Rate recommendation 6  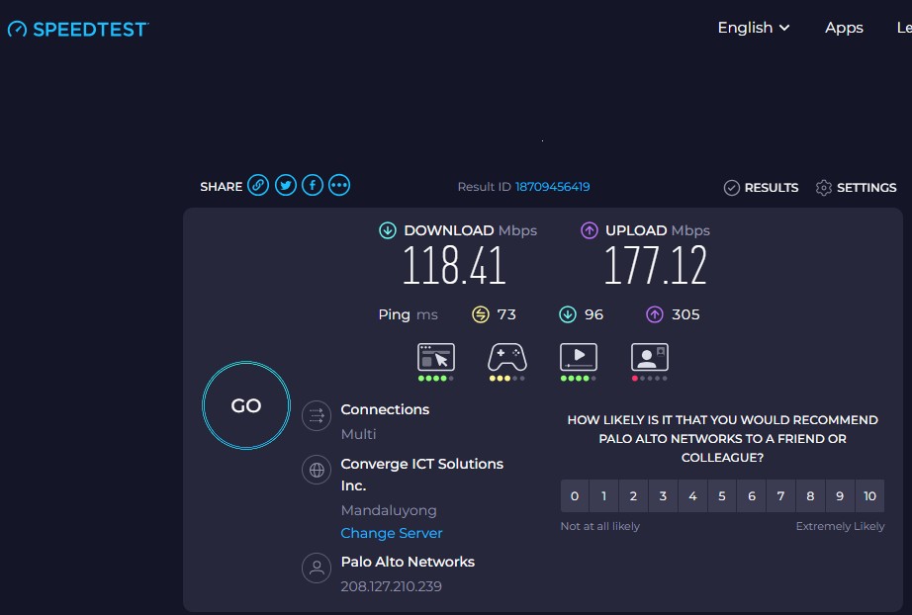[752, 495]
